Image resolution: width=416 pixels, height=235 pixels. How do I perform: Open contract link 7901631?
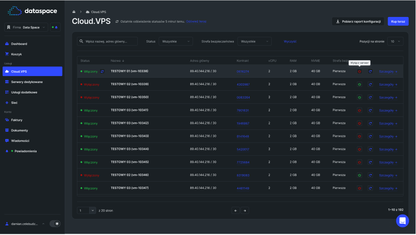click(243, 111)
